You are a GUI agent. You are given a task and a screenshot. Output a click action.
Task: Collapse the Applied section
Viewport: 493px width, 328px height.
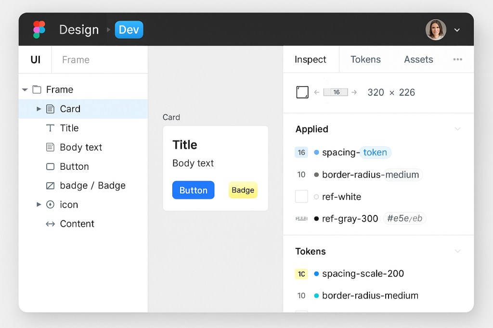coord(457,129)
